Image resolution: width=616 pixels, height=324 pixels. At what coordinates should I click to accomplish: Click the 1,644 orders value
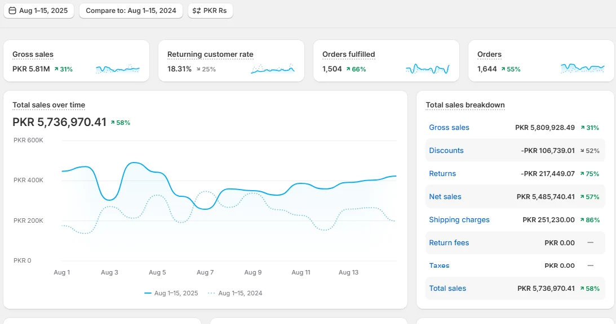(487, 69)
